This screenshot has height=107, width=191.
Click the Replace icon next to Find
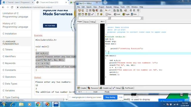click(118, 10)
